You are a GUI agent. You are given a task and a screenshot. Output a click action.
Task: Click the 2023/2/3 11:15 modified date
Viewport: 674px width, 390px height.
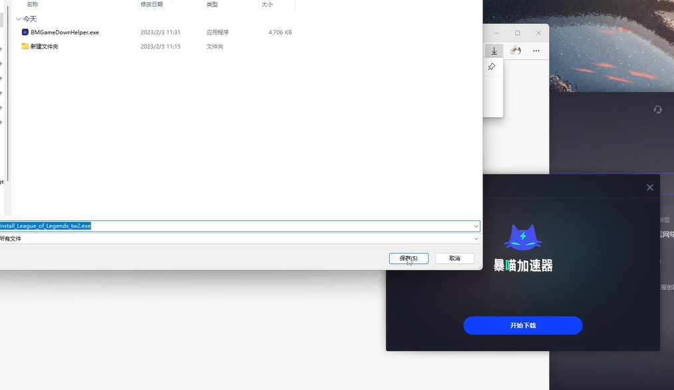[160, 47]
